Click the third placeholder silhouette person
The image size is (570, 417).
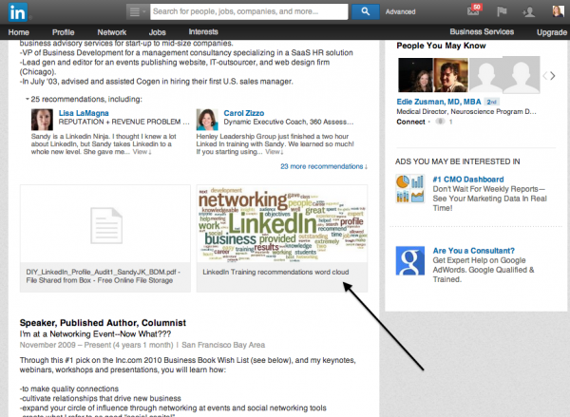(486, 75)
